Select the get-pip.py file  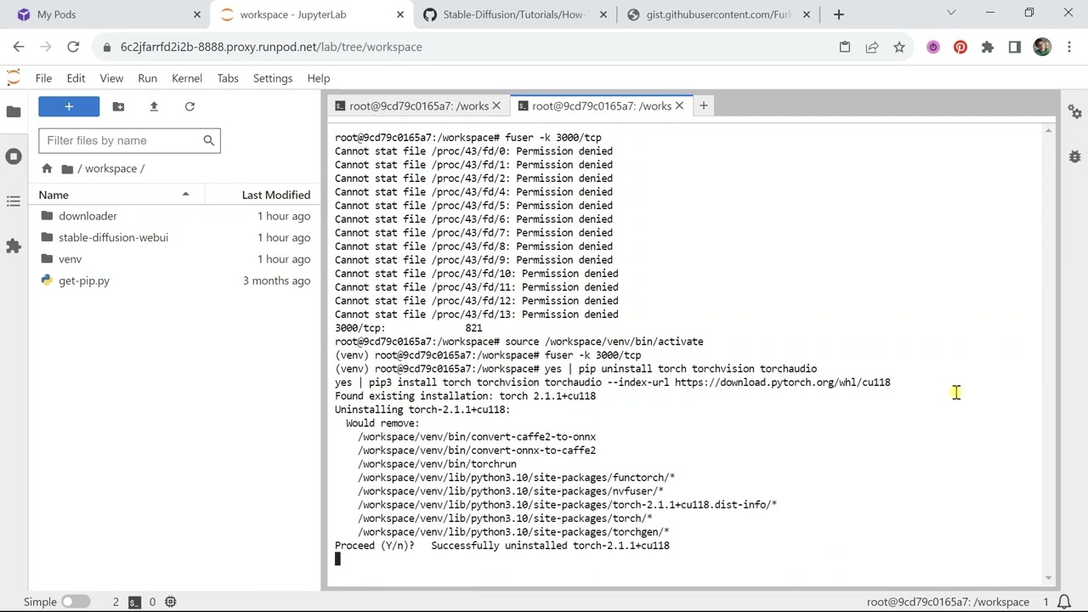tap(83, 280)
